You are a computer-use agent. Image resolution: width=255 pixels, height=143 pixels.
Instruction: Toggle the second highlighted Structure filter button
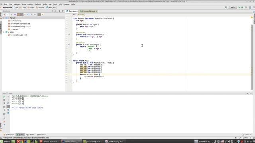point(22,15)
